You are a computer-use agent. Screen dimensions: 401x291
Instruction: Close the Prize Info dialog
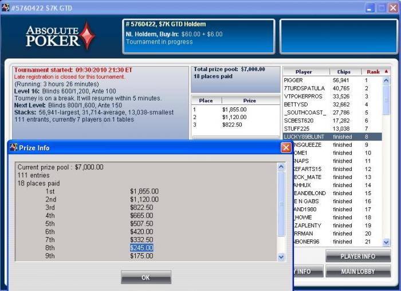tap(286, 148)
